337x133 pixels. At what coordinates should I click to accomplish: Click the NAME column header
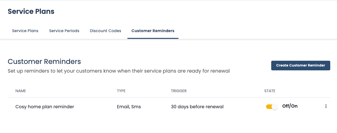tap(21, 91)
